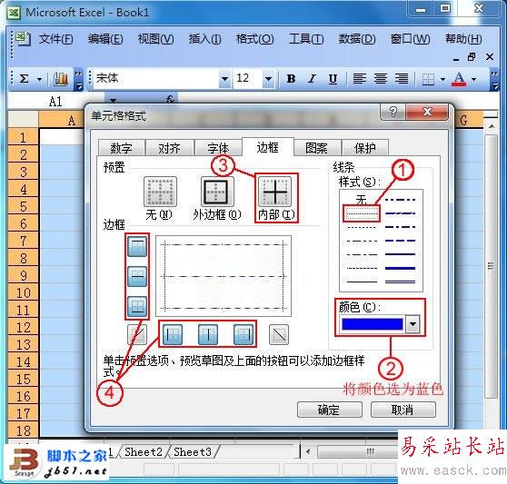Close the 单元格格式 dialog
Screen dimensions: 507x484
point(427,112)
